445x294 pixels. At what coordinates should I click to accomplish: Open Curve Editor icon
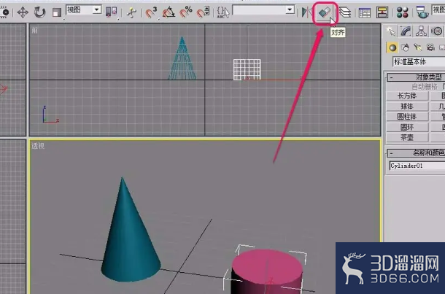[365, 13]
